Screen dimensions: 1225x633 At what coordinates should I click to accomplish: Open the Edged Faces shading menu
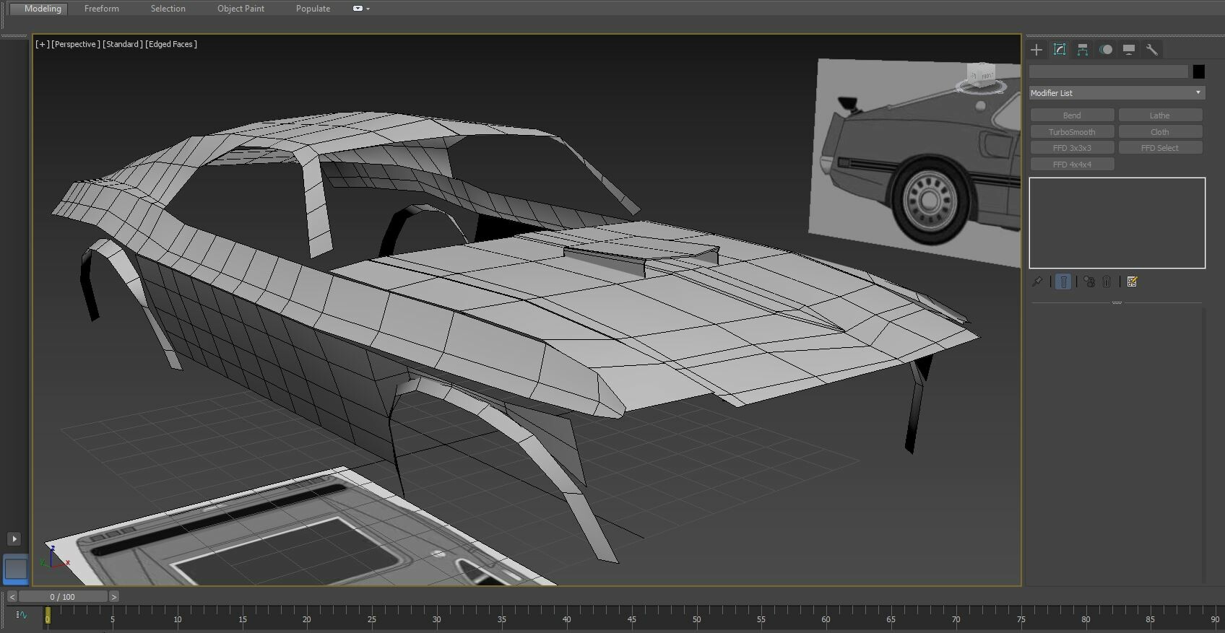171,44
